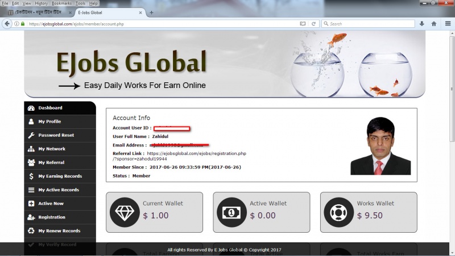Image resolution: width=455 pixels, height=256 pixels.
Task: Click the Registration add-user icon
Action: point(31,217)
